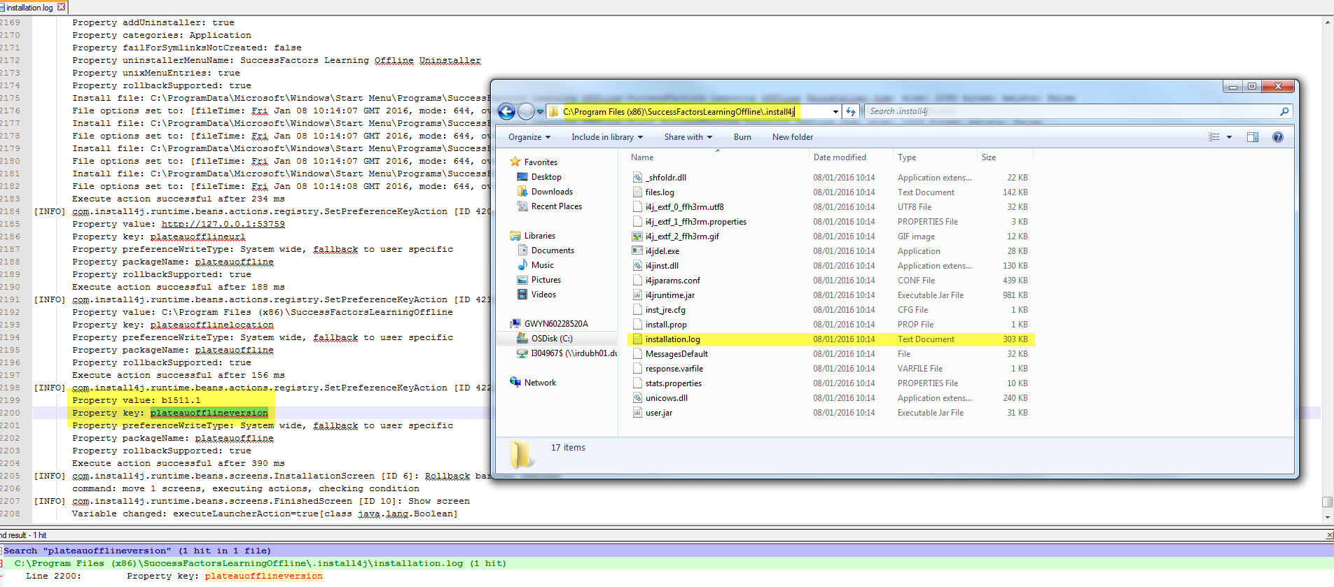Image resolution: width=1334 pixels, height=587 pixels.
Task: Select the unicows.dll file icon
Action: coord(637,398)
